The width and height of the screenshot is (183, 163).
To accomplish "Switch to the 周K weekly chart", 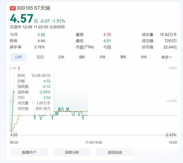I will click(x=82, y=57).
